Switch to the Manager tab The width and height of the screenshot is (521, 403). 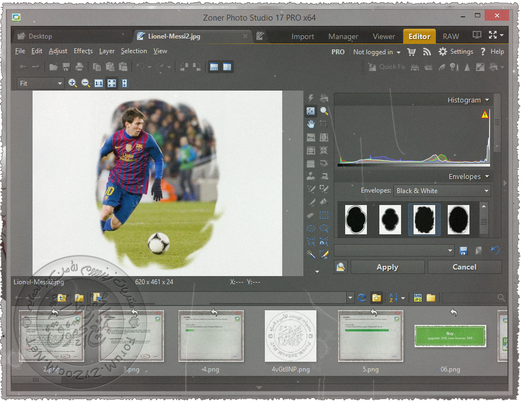(343, 36)
